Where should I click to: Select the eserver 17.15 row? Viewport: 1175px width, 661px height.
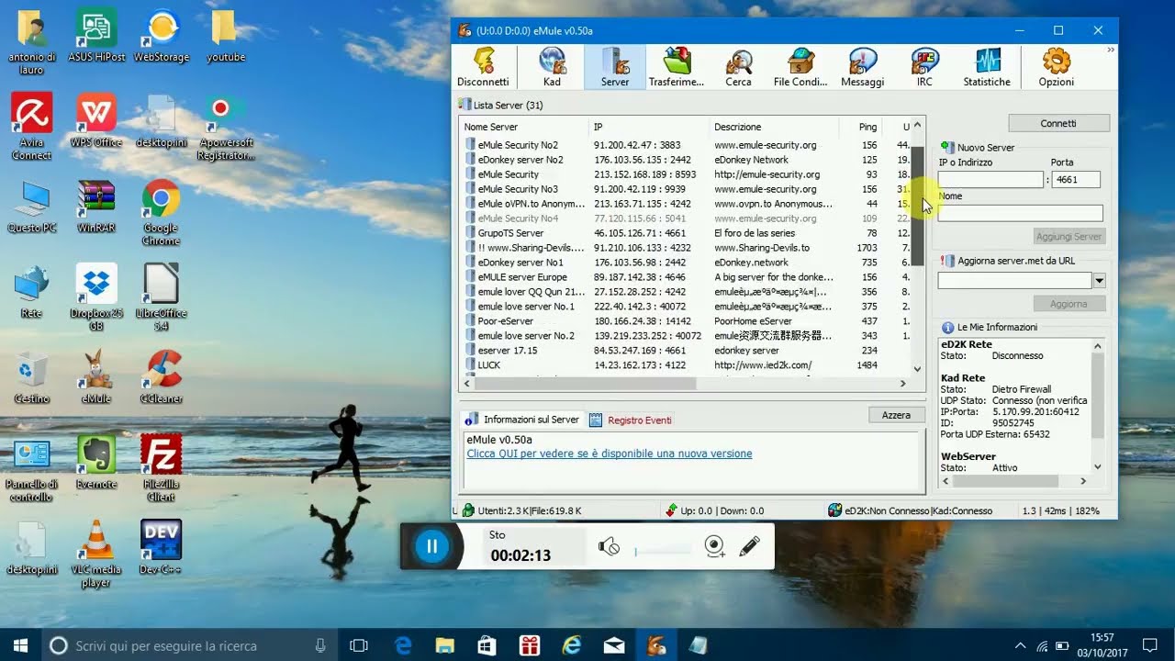(x=686, y=351)
